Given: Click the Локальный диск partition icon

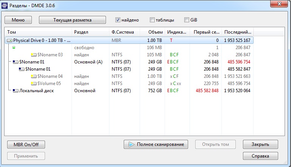Looking at the screenshot, I should 16,91.
